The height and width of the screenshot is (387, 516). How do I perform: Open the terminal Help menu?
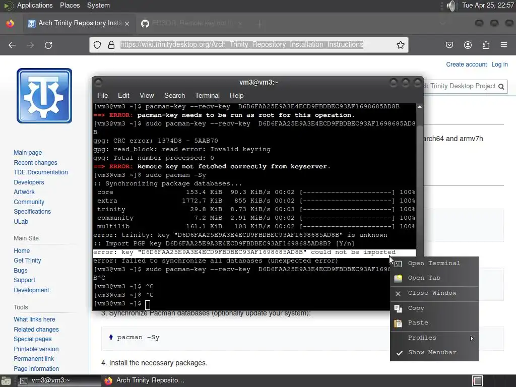[x=236, y=95]
